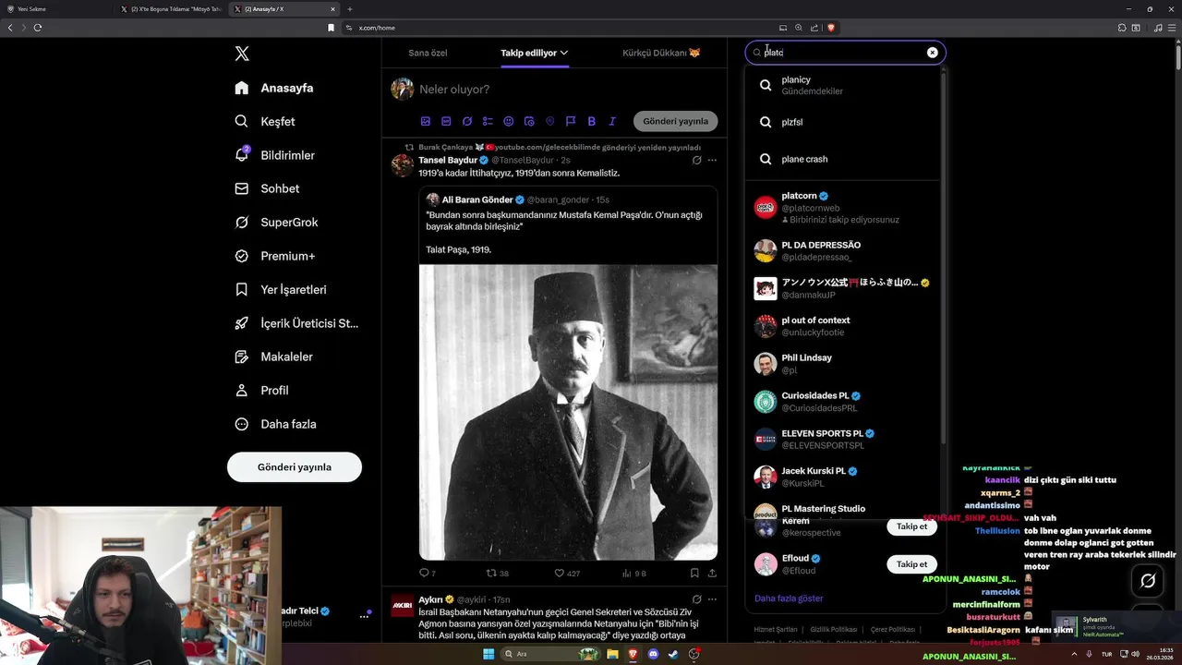Share Tansel Baydur's post
Image resolution: width=1182 pixels, height=665 pixels.
(712, 573)
